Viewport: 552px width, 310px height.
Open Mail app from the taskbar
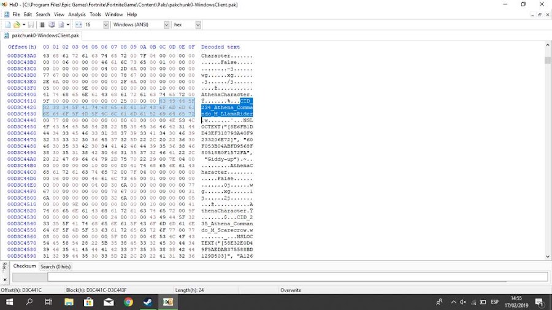pyautogui.click(x=109, y=302)
